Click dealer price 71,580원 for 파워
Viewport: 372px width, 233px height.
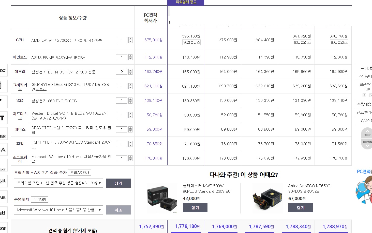[x=340, y=144]
